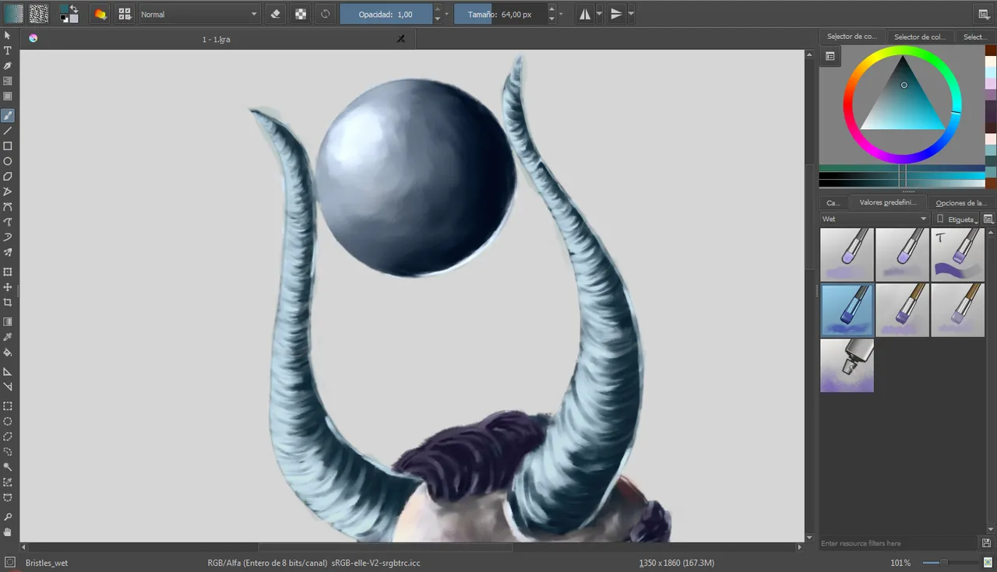Save filter button next to resource filter
Image resolution: width=997 pixels, height=572 pixels.
[x=987, y=543]
